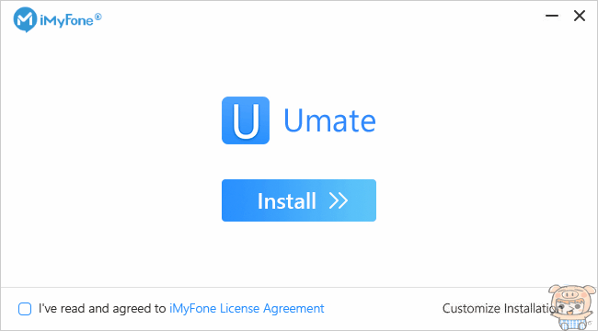The width and height of the screenshot is (598, 331).
Task: Select the "I've read and agreed to" label
Action: coord(102,309)
